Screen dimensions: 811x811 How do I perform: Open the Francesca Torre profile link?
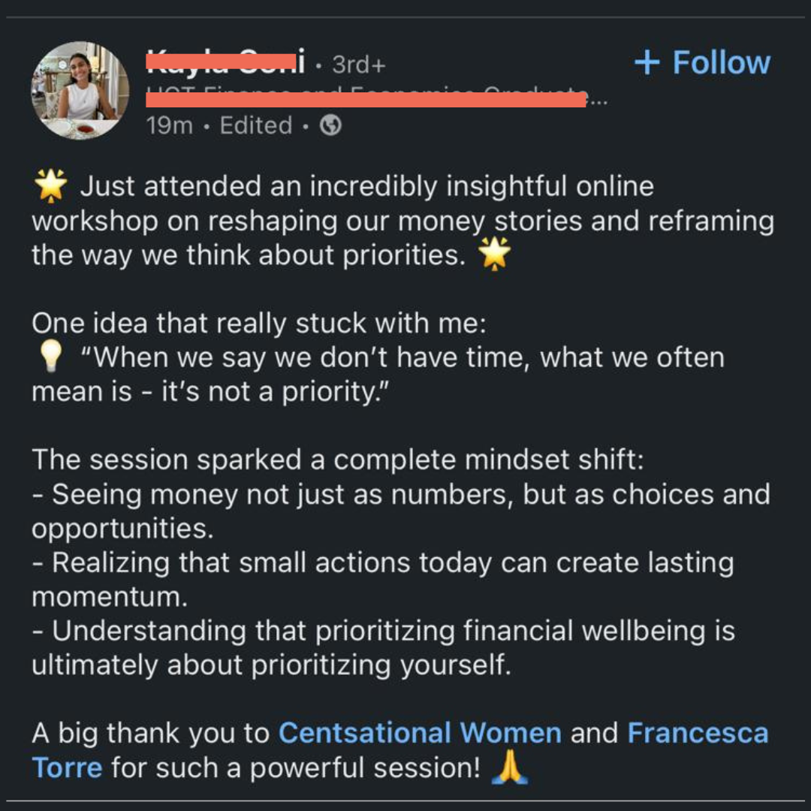point(698,733)
